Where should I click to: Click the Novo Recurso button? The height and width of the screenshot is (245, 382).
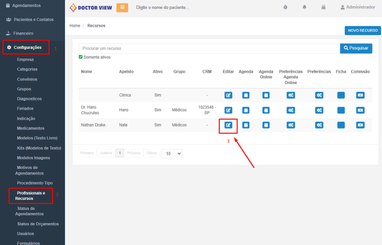(x=362, y=30)
